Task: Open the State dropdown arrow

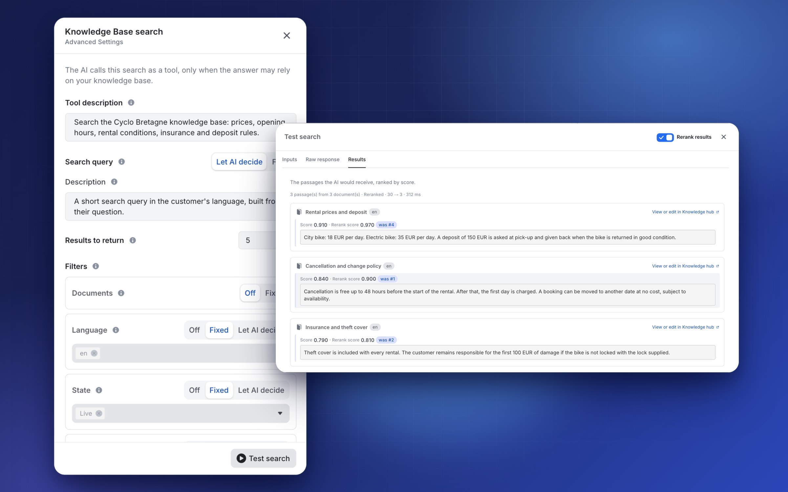Action: pos(280,413)
